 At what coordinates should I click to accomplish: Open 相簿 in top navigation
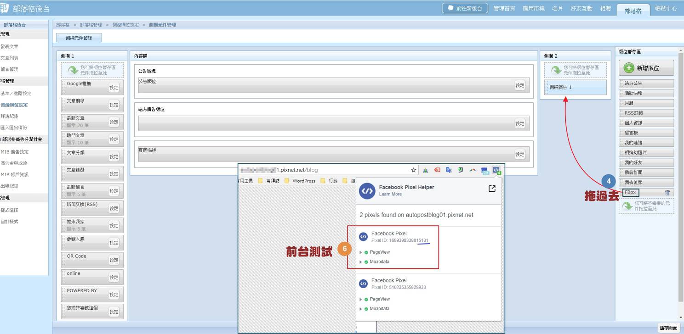[605, 9]
